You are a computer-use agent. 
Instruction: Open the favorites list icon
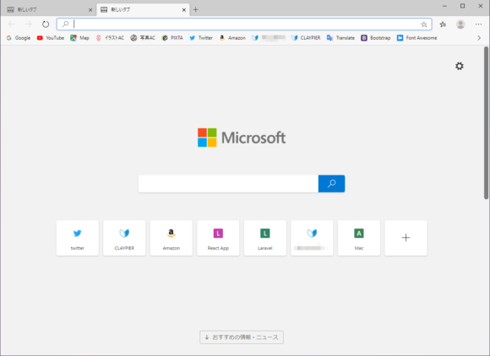click(x=443, y=24)
